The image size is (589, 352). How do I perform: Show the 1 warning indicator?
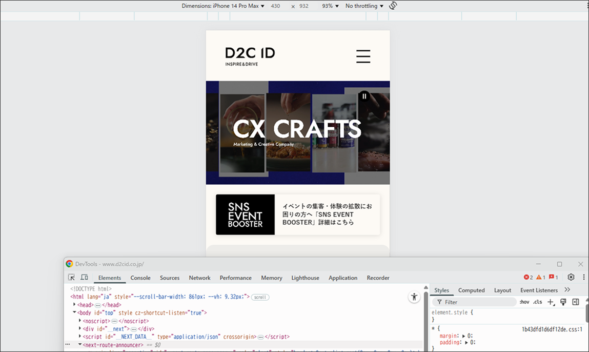[540, 277]
